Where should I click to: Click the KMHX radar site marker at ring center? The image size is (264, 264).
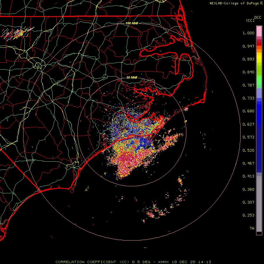[x=132, y=132]
